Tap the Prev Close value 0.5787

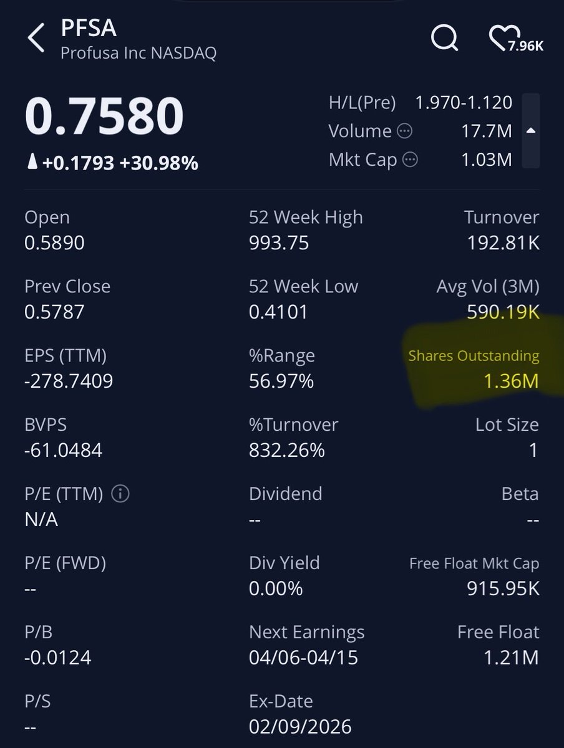pyautogui.click(x=54, y=312)
